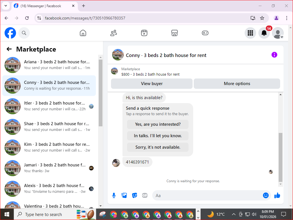Click the address bar URL
The height and width of the screenshot is (220, 293).
coord(85,18)
